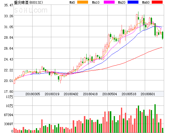Click the last green candlestick on the chart
Image resolution: width=181 pixels, height=133 pixels.
click(163, 35)
